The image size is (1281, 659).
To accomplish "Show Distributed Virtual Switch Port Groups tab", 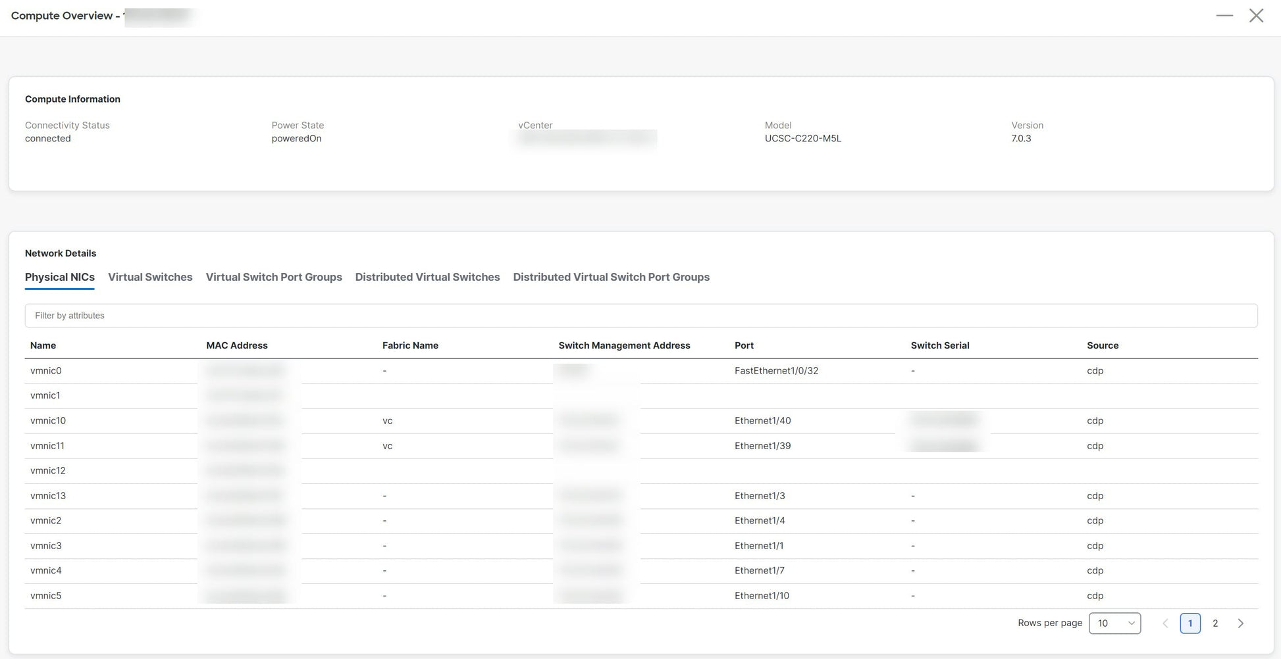I will (x=611, y=278).
